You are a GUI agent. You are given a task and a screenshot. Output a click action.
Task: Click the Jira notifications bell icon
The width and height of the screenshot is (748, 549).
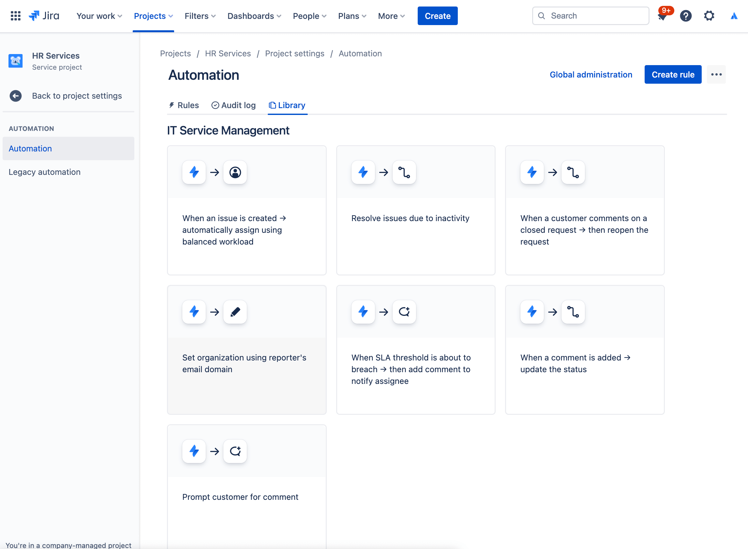pyautogui.click(x=662, y=16)
